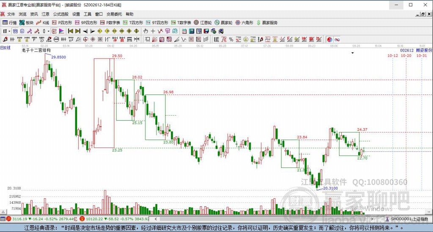Click the red-blue yin-yang icon
This screenshot has height=232, width=433.
(x=330, y=40)
